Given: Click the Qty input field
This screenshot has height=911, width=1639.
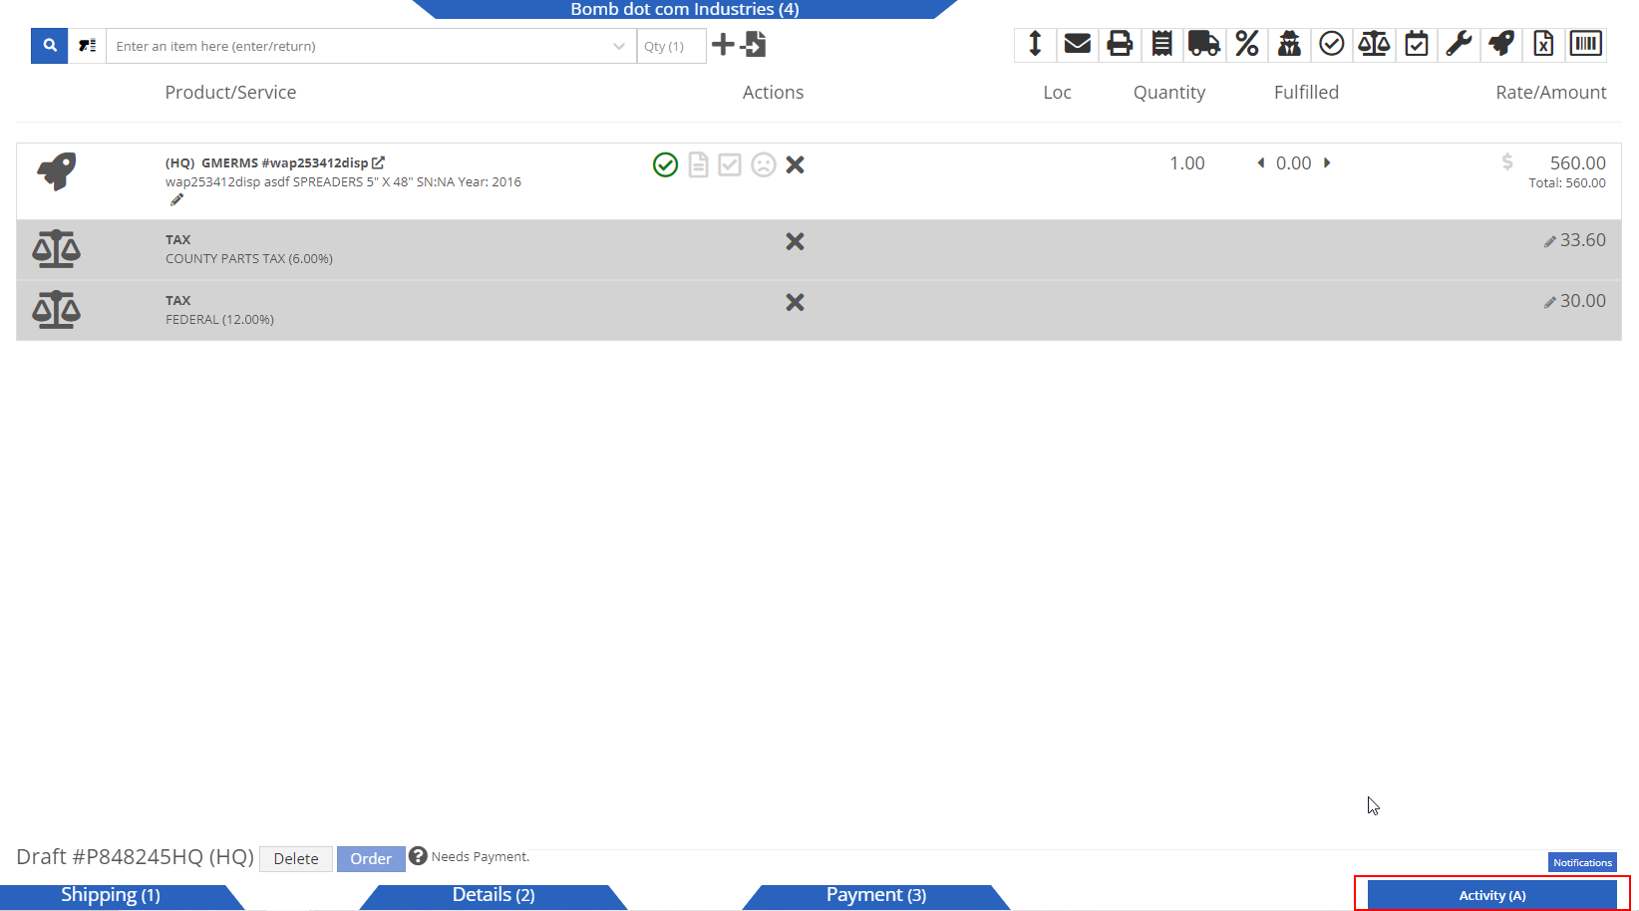Looking at the screenshot, I should tap(671, 46).
